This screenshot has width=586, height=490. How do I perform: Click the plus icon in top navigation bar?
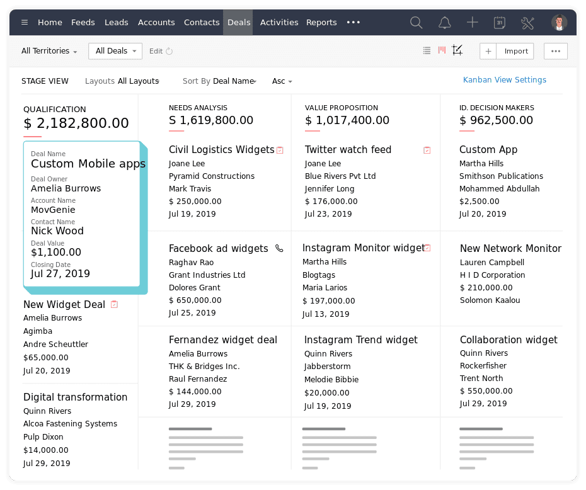[473, 23]
